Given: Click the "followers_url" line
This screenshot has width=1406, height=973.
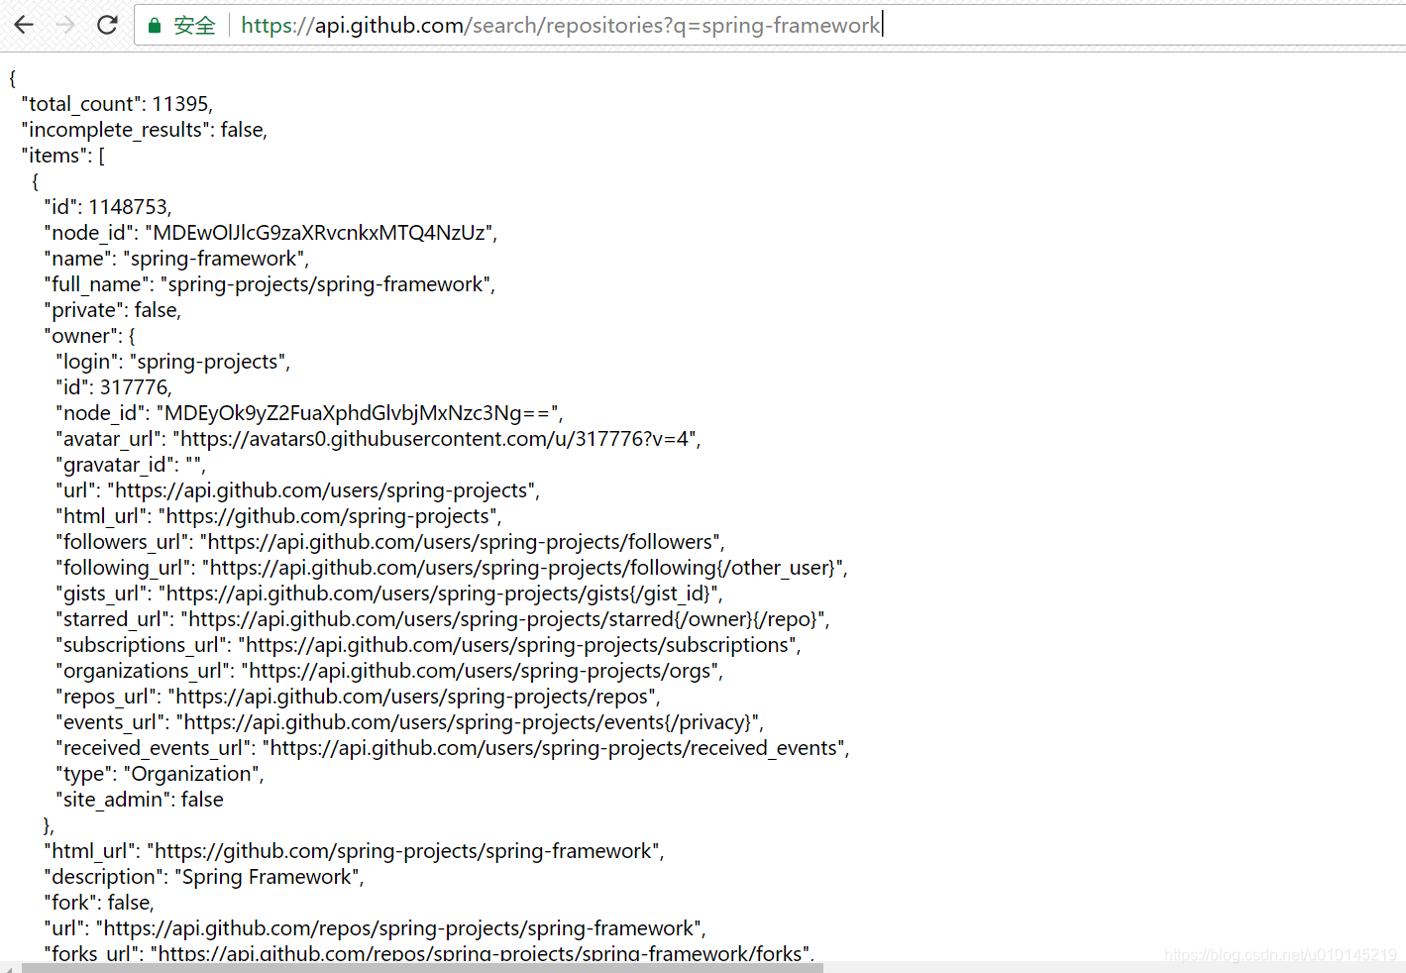Looking at the screenshot, I should [390, 542].
